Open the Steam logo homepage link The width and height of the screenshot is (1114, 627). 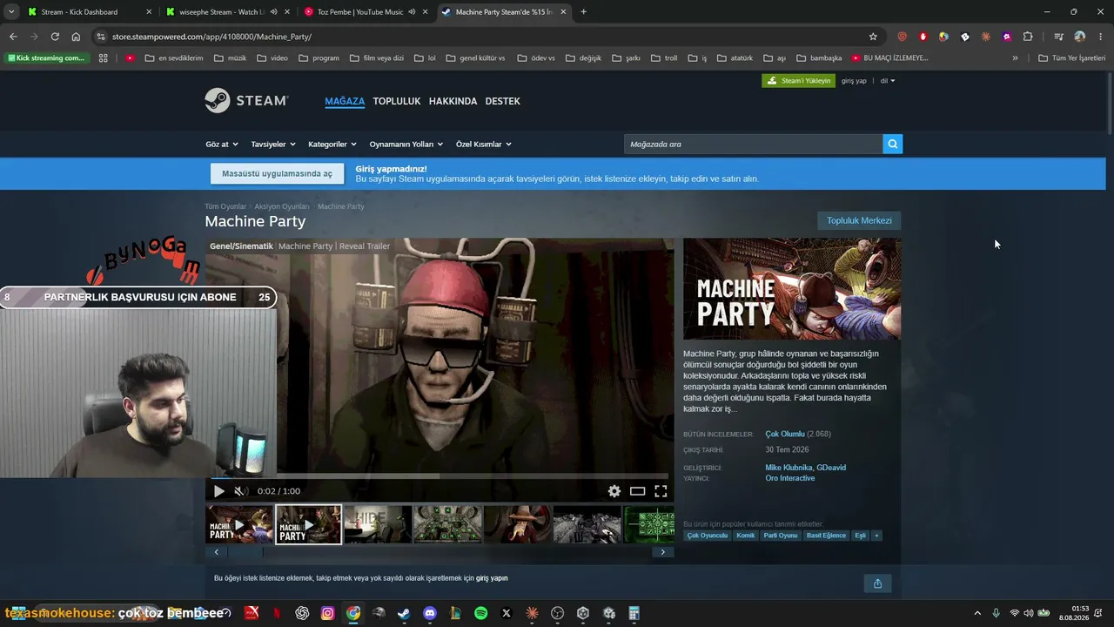(x=246, y=101)
